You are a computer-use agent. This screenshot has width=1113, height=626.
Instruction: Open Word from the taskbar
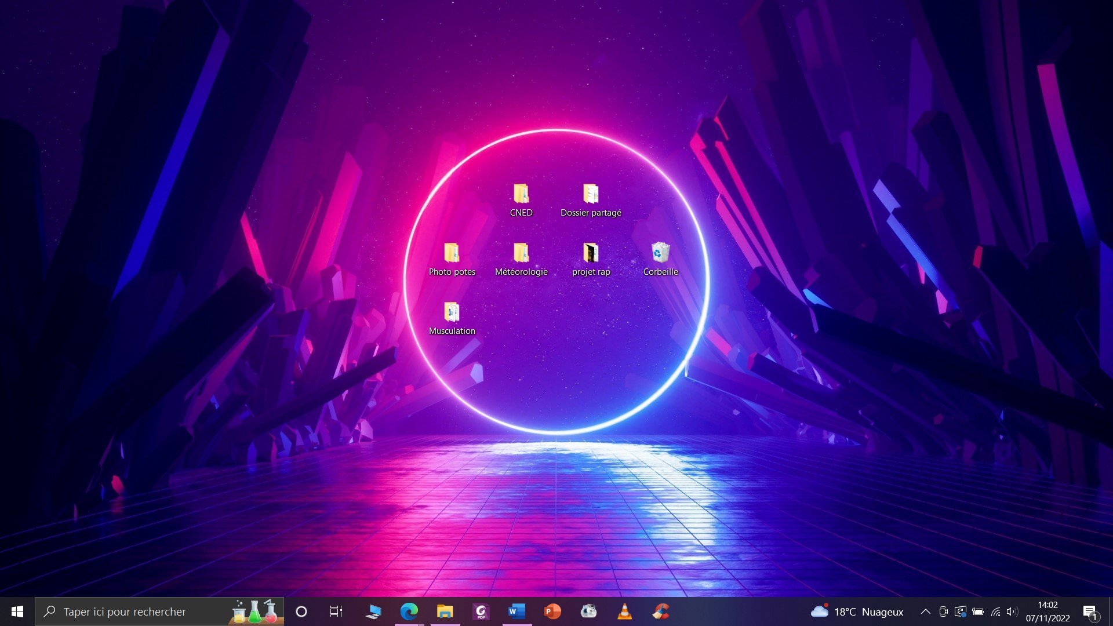pos(517,612)
